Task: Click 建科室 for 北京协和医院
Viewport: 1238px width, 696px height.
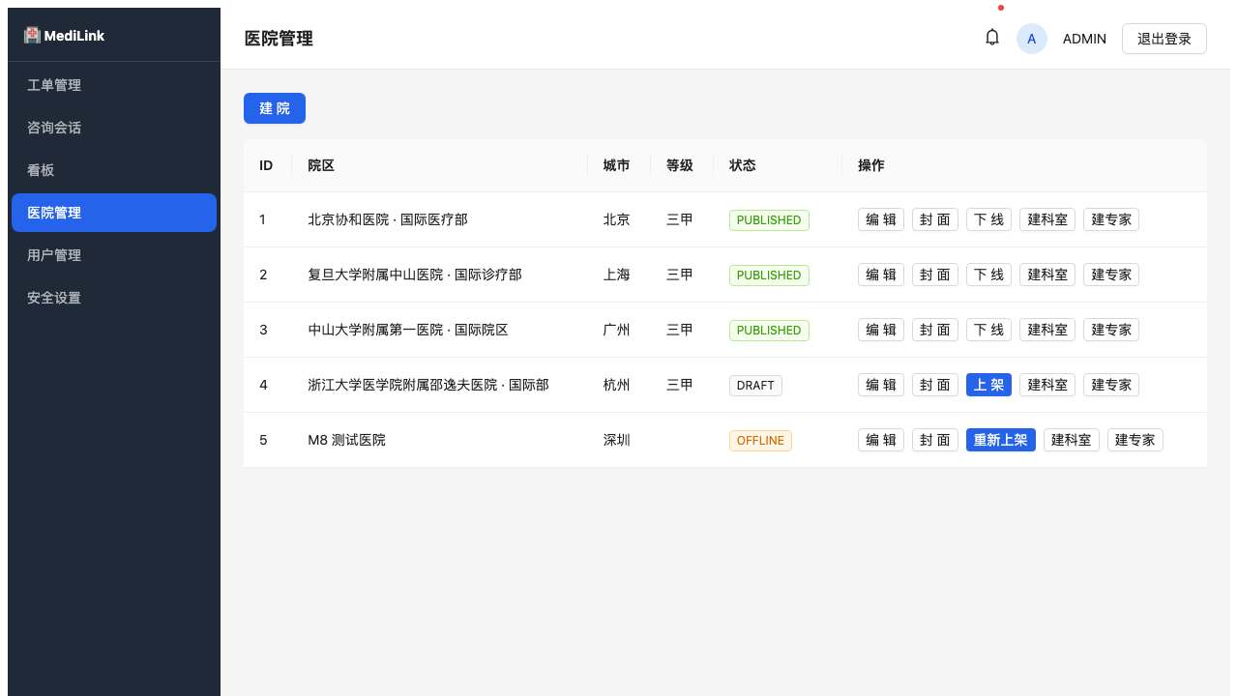Action: point(1047,219)
